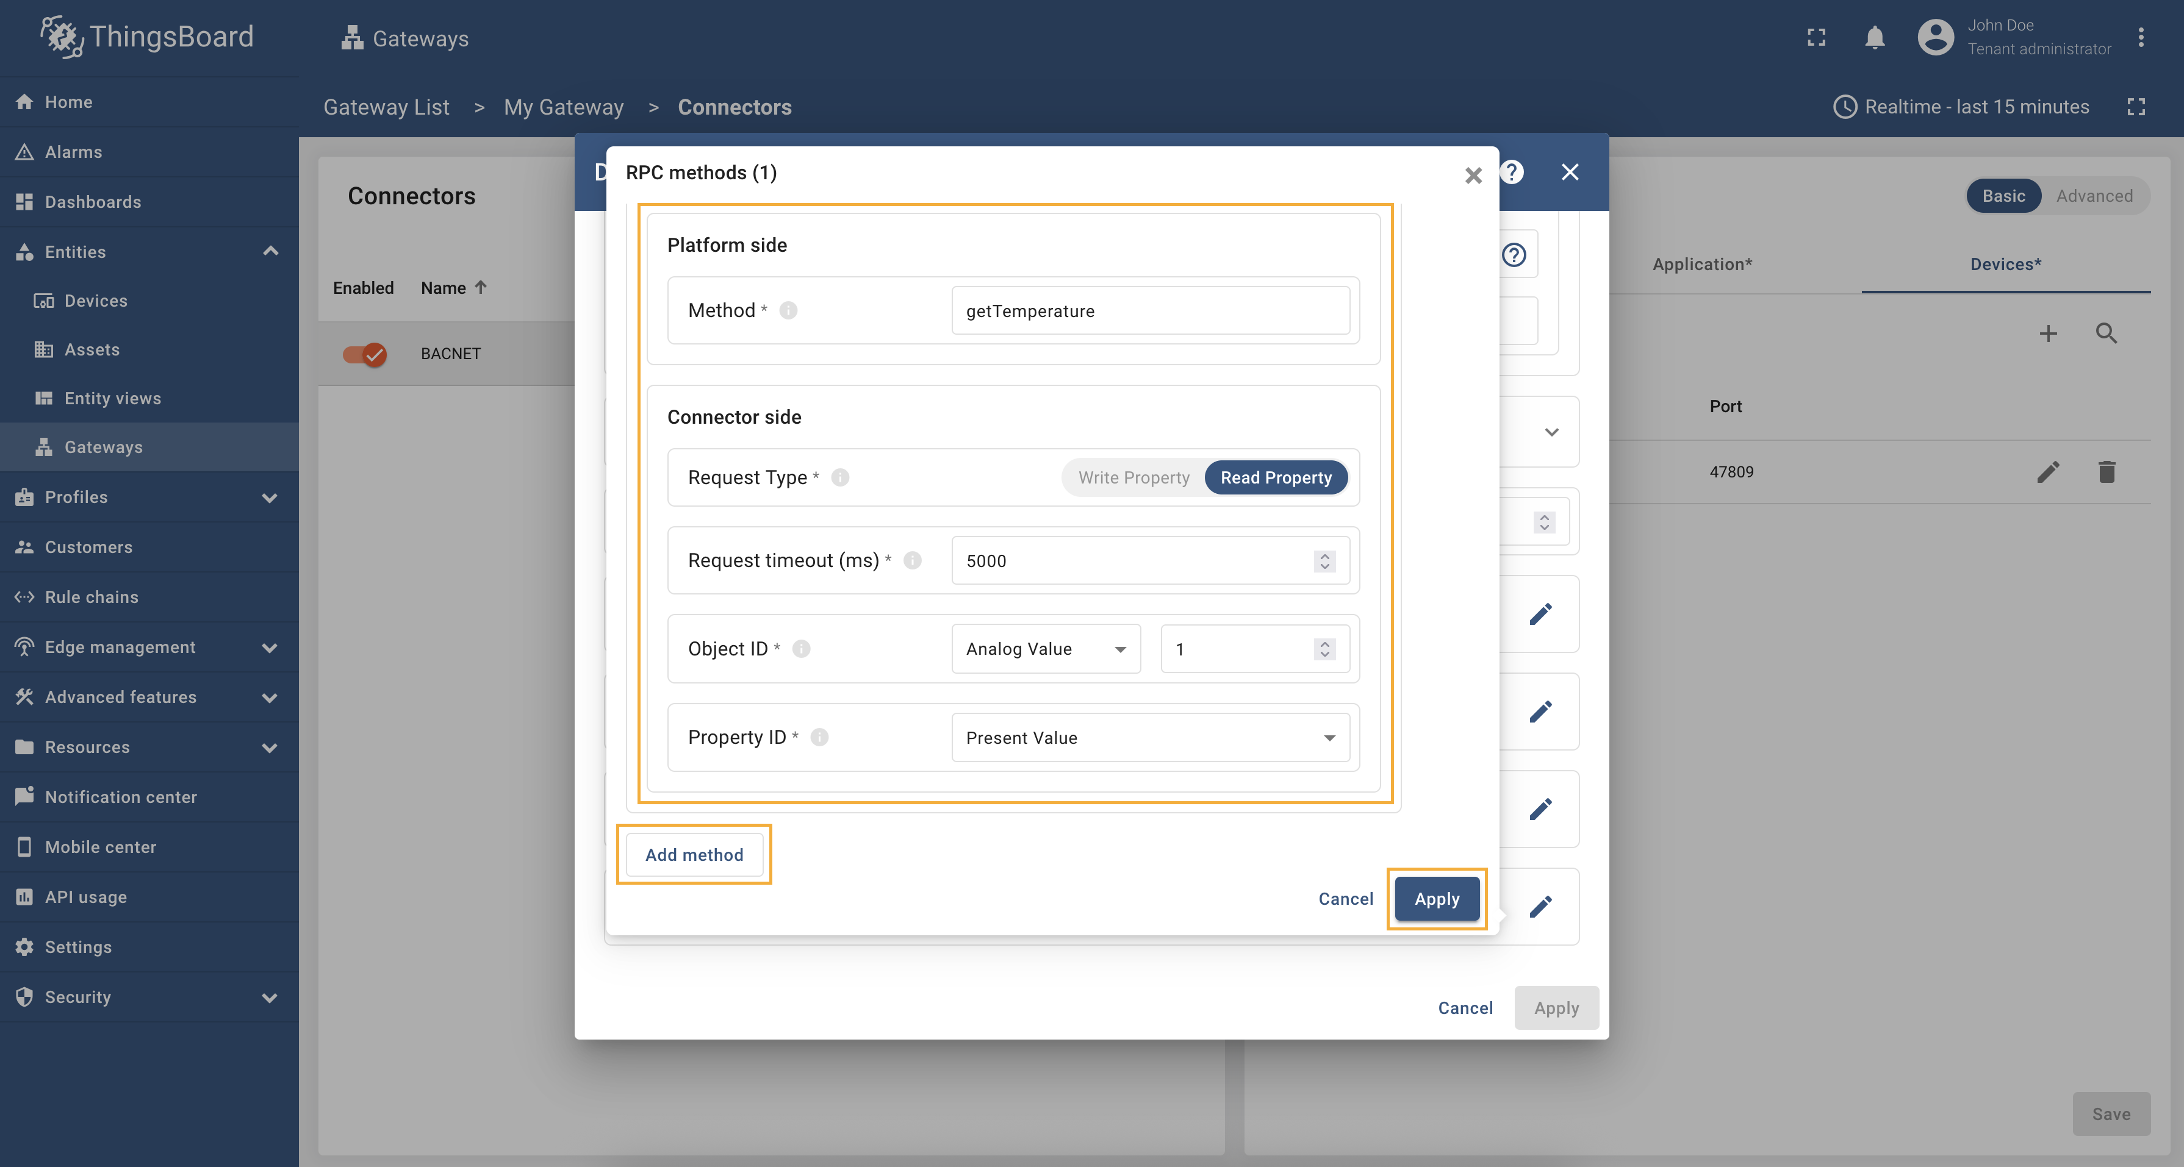
Task: Switch configuration mode to Advanced
Action: [2093, 196]
